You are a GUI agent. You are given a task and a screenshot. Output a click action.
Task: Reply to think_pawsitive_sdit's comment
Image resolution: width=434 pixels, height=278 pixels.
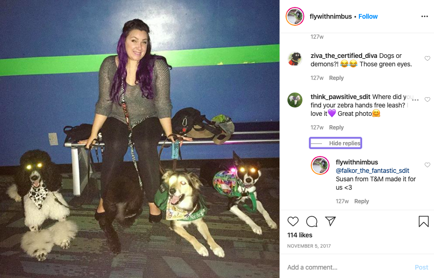tap(336, 128)
